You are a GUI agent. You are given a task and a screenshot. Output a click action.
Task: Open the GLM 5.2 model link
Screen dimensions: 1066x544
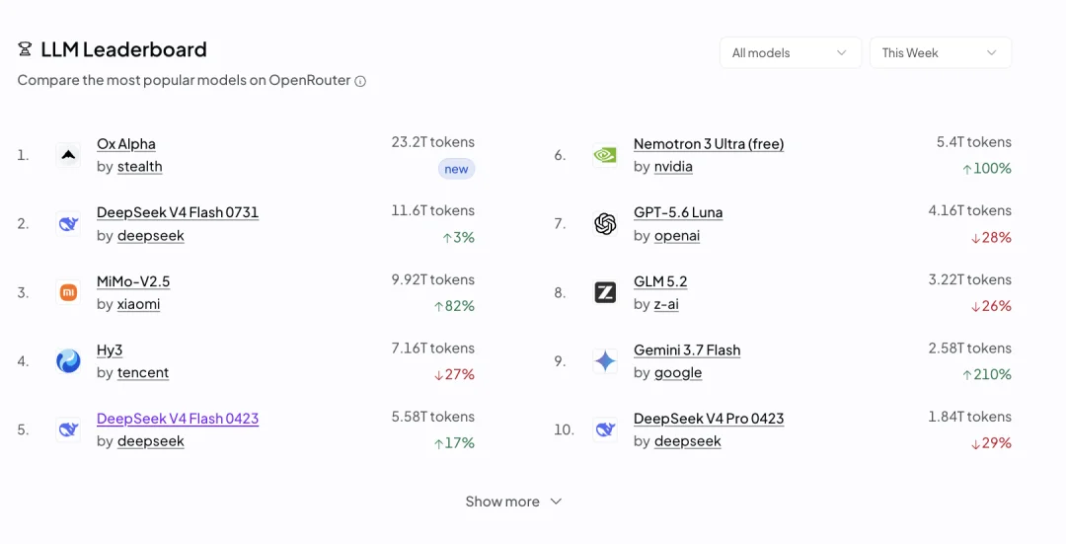click(x=660, y=281)
